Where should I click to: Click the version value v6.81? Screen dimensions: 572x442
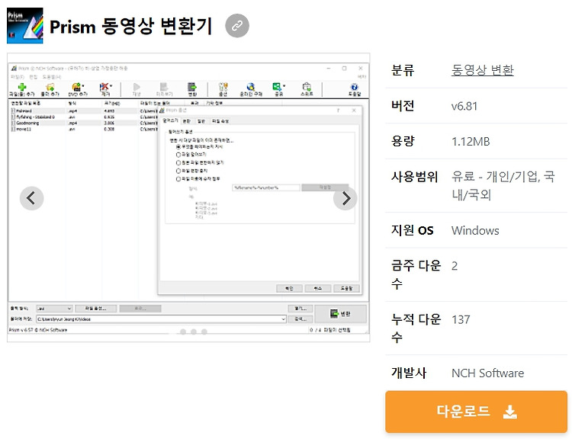coord(464,106)
